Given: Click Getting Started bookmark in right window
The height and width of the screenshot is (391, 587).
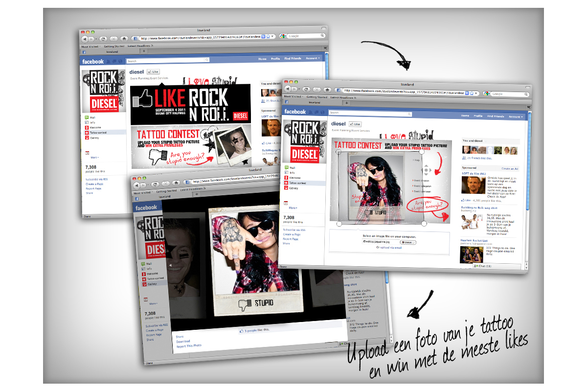Looking at the screenshot, I should pos(316,97).
